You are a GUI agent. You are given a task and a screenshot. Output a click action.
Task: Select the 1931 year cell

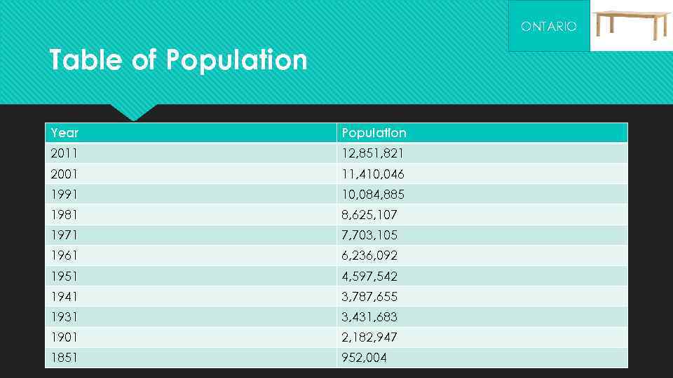[x=64, y=317]
